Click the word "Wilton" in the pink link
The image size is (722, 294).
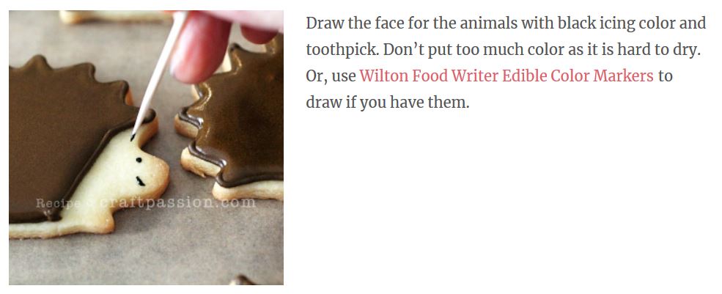384,76
